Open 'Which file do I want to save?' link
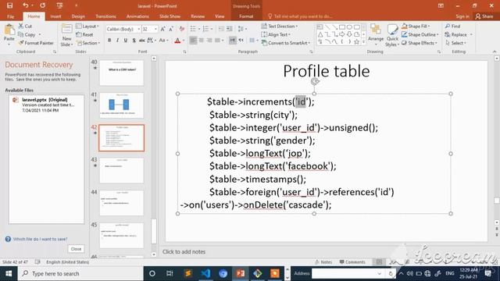 [x=40, y=239]
